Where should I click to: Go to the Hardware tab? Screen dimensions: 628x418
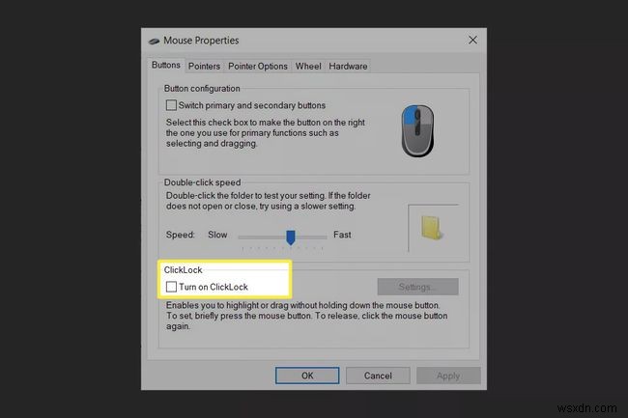pos(348,67)
